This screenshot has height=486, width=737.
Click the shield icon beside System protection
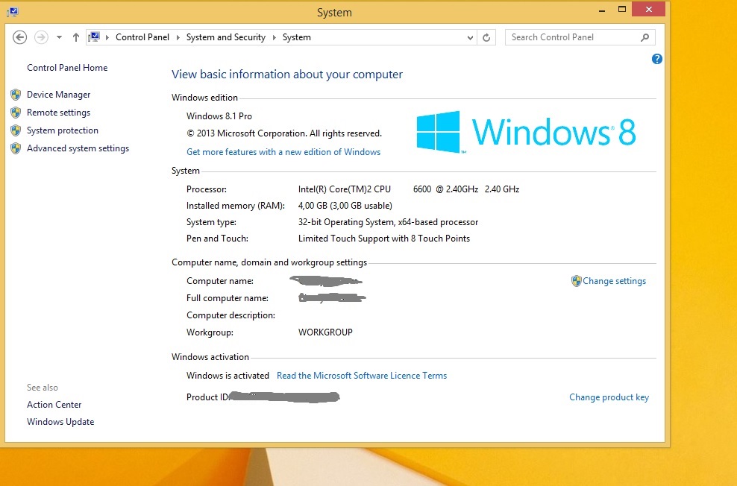coord(16,130)
